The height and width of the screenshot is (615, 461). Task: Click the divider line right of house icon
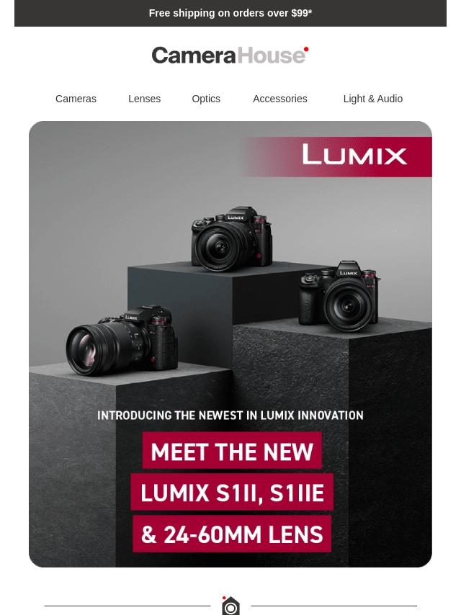coord(334,606)
